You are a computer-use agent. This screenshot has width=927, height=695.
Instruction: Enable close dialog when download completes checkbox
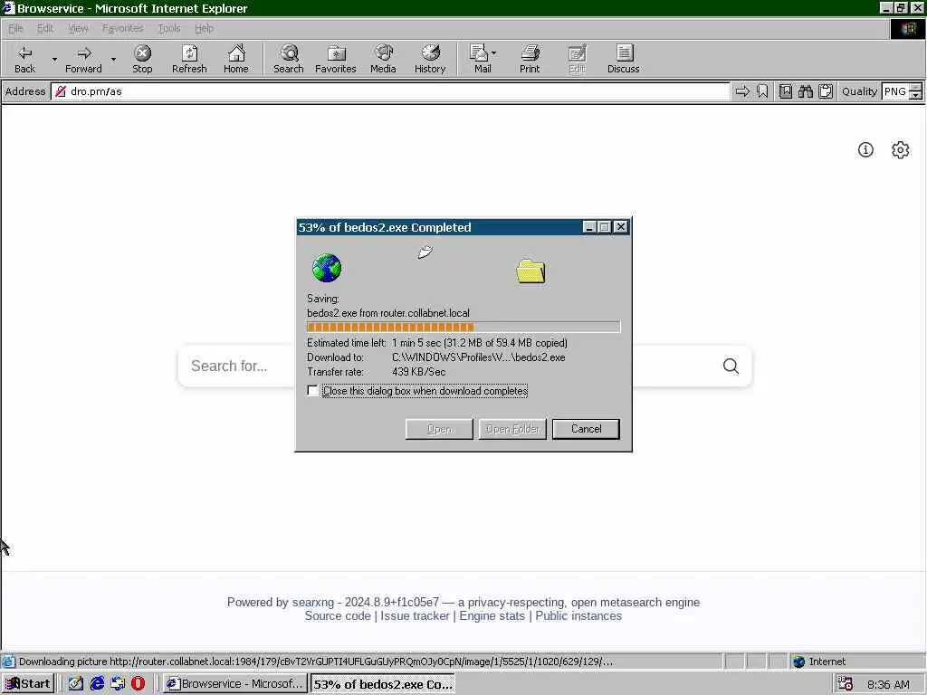click(312, 391)
